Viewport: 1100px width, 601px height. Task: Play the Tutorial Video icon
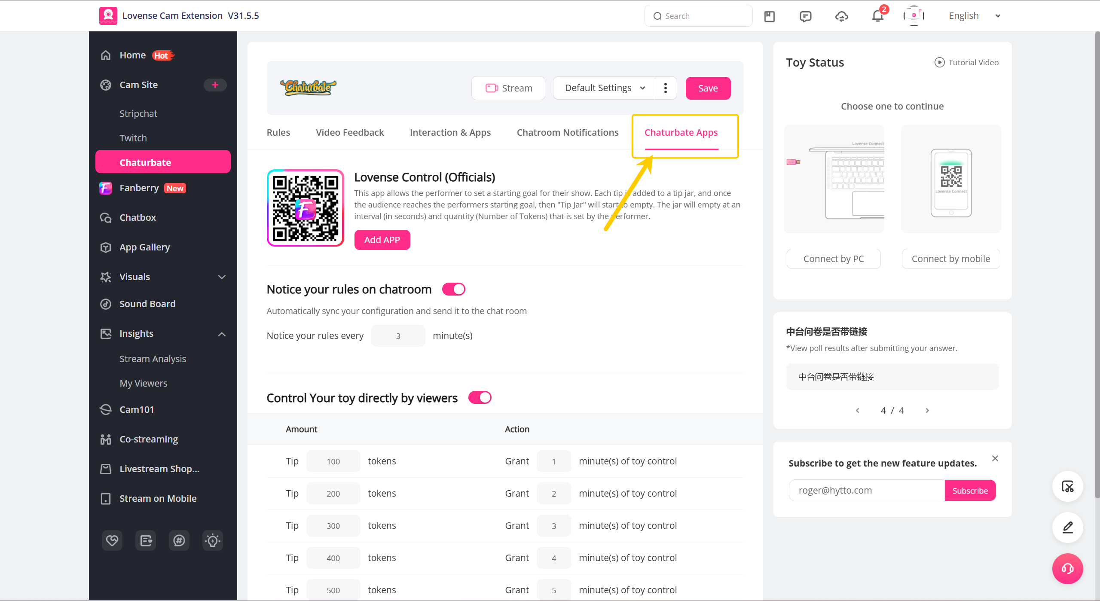pos(940,63)
